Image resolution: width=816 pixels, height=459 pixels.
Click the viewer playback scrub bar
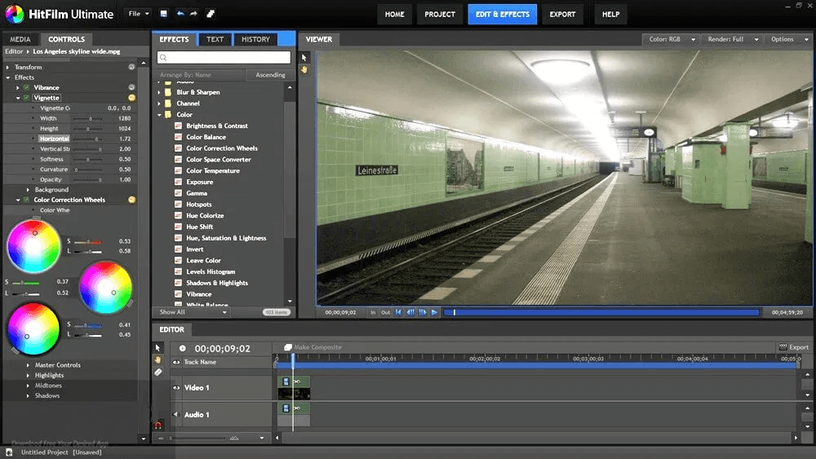pyautogui.click(x=601, y=312)
